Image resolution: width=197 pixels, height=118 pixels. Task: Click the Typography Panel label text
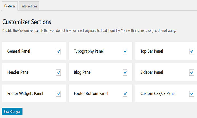(x=89, y=51)
